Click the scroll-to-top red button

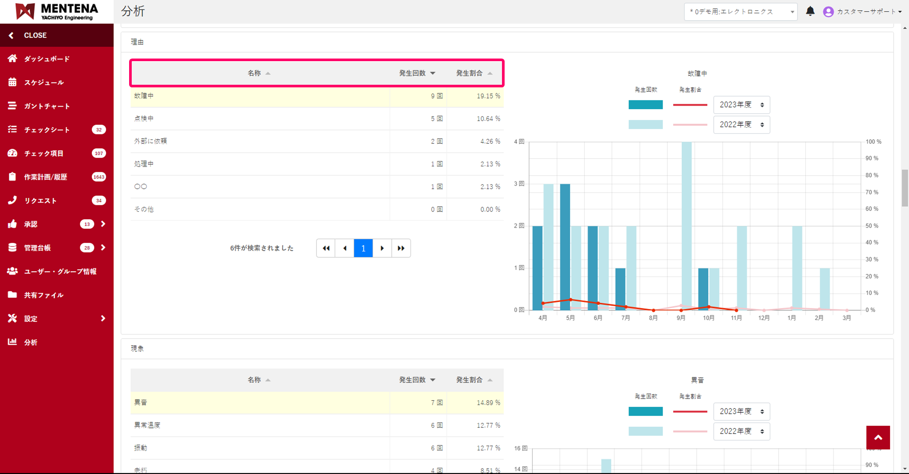point(878,437)
